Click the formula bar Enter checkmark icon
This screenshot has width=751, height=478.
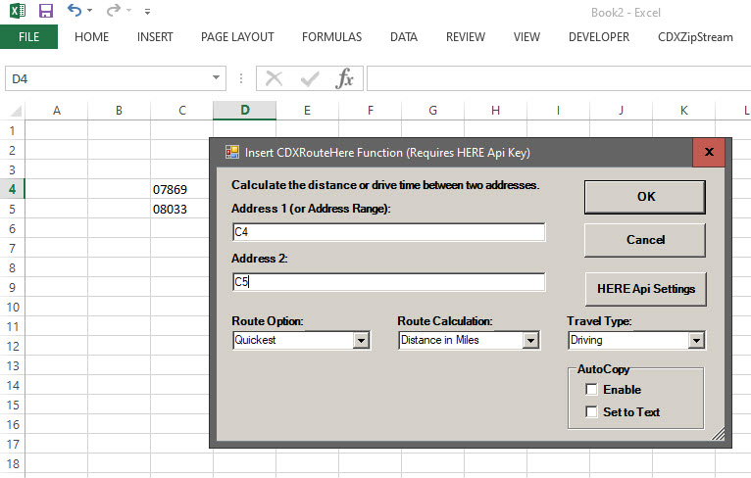(310, 78)
